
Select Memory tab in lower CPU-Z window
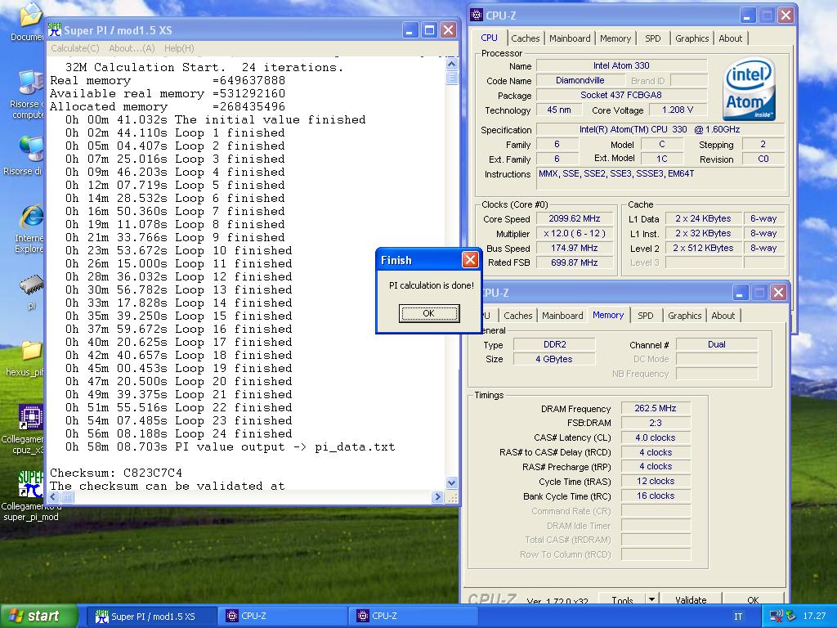click(x=608, y=315)
